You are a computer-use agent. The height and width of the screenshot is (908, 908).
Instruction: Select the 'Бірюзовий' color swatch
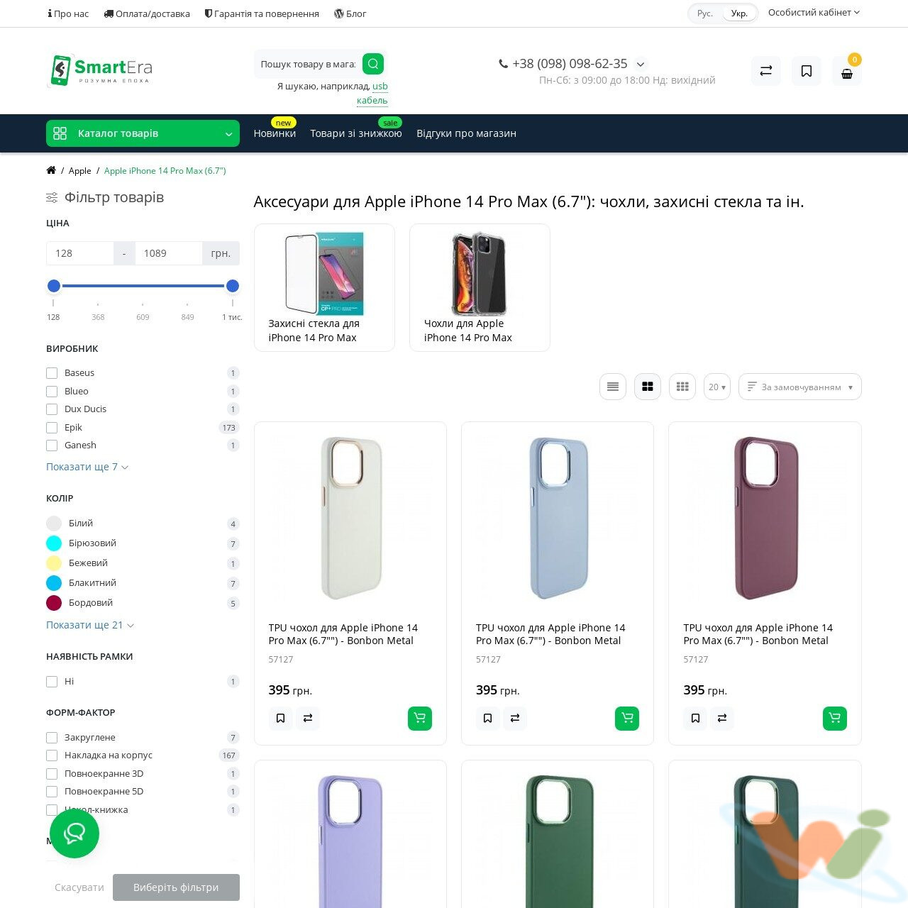54,543
